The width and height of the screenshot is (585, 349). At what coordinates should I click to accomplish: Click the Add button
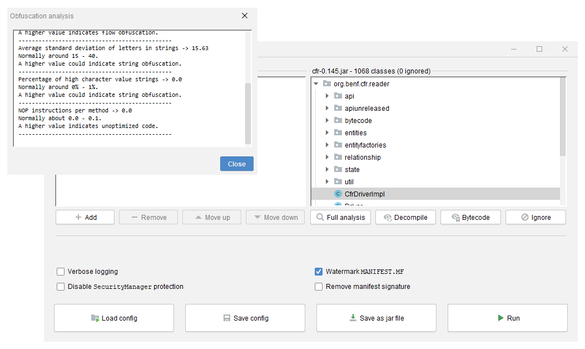pos(85,217)
